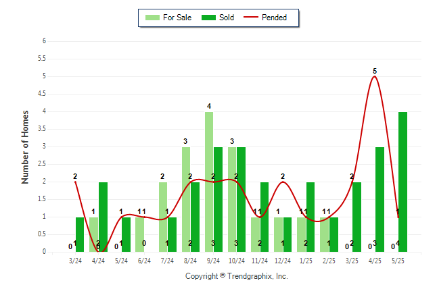Click the 4/24 x-axis label
Screen dimensions: 437x293
98,261
